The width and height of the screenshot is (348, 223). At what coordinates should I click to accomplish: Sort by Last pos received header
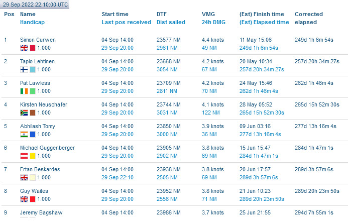click(x=126, y=22)
